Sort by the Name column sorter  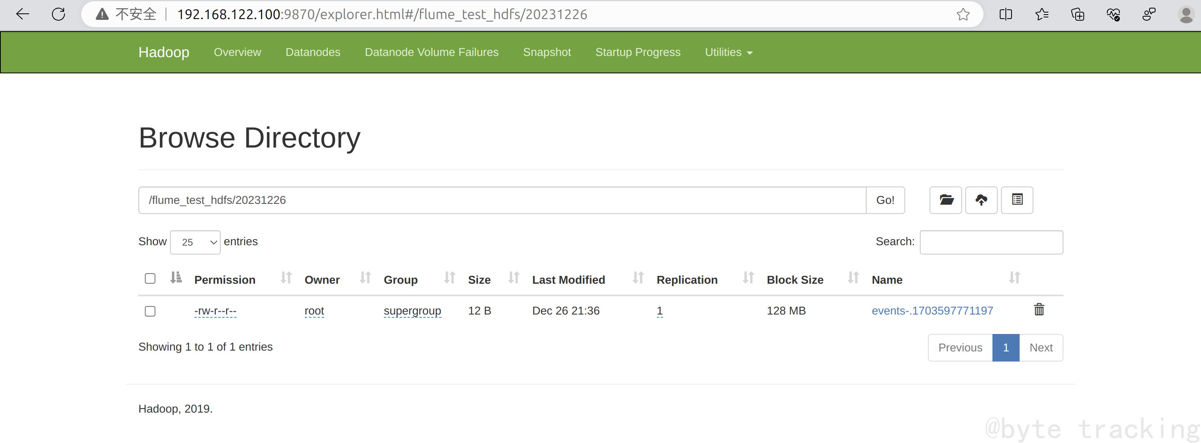pos(1014,278)
